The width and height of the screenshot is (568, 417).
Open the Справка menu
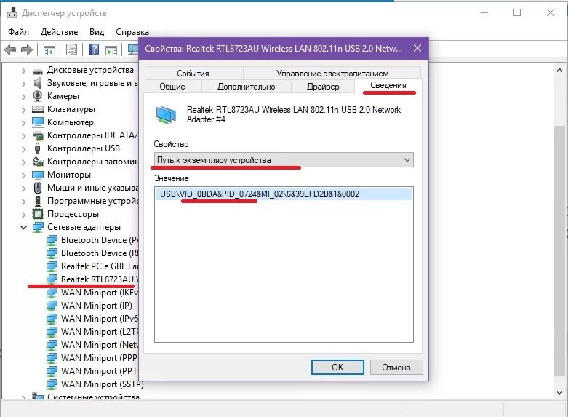pyautogui.click(x=132, y=32)
